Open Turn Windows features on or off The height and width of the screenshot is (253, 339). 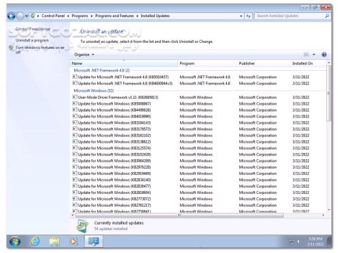point(40,50)
